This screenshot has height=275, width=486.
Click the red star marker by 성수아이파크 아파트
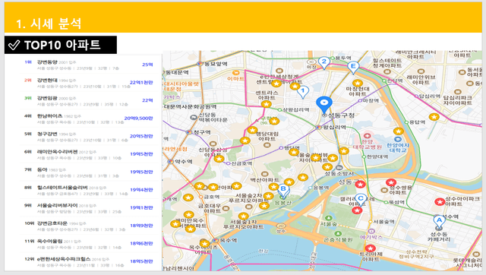tap(440, 202)
